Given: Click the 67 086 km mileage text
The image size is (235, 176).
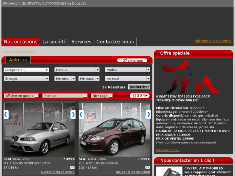Looking at the screenshot, I should [12, 168].
